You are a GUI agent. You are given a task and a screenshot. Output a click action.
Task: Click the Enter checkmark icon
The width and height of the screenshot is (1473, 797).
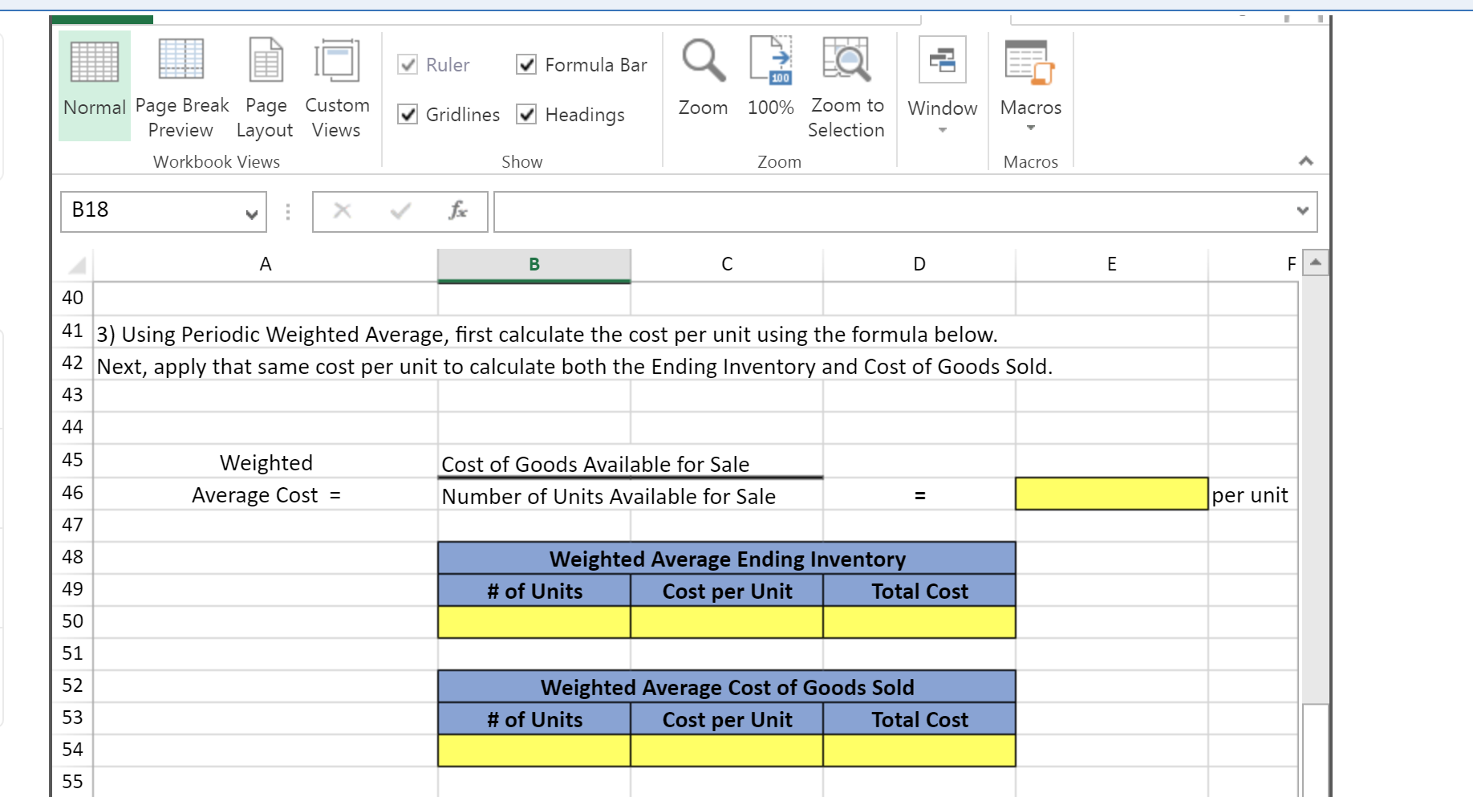pos(400,211)
